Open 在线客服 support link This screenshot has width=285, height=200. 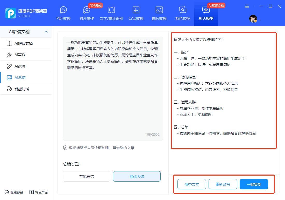(x=14, y=192)
